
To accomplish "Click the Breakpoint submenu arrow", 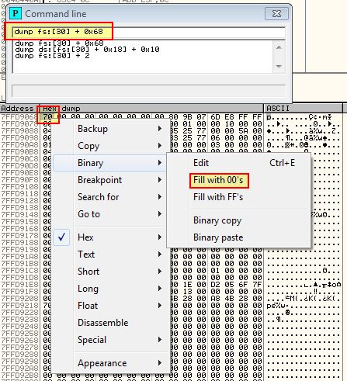I will click(160, 180).
